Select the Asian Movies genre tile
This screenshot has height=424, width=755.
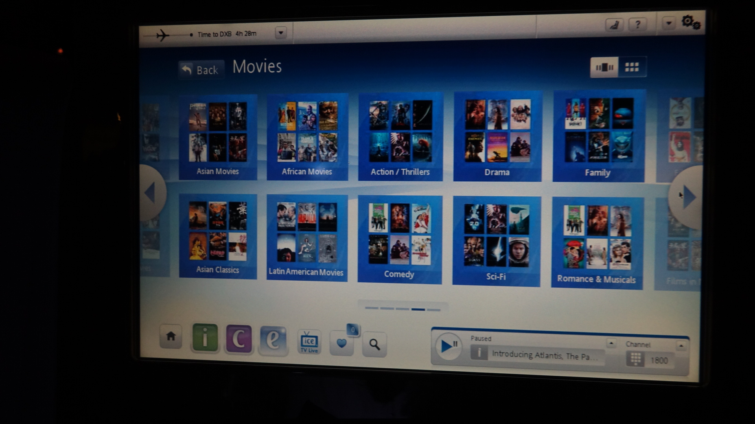(218, 135)
